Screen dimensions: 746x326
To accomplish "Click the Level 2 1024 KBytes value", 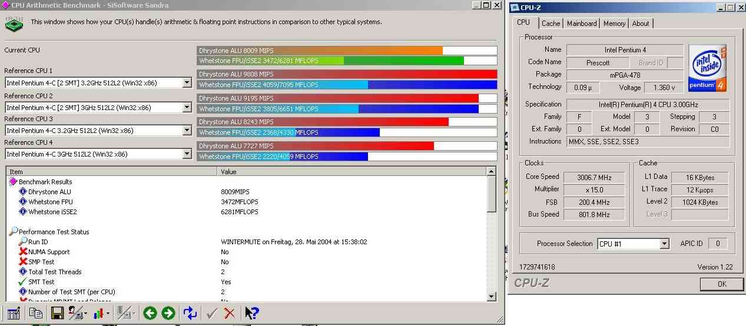I will 700,202.
